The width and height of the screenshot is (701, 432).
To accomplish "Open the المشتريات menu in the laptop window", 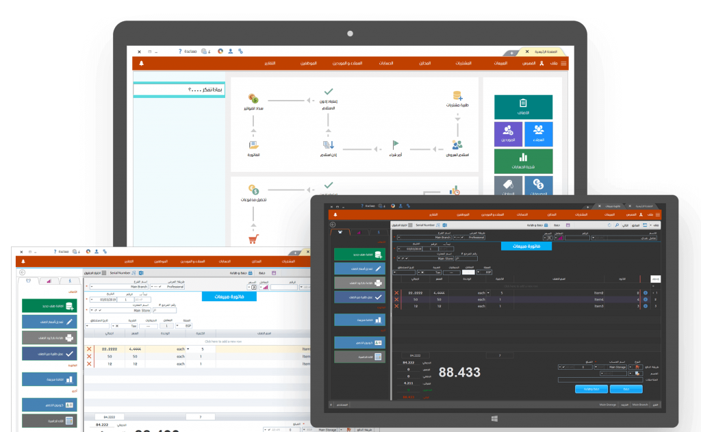I will point(463,64).
